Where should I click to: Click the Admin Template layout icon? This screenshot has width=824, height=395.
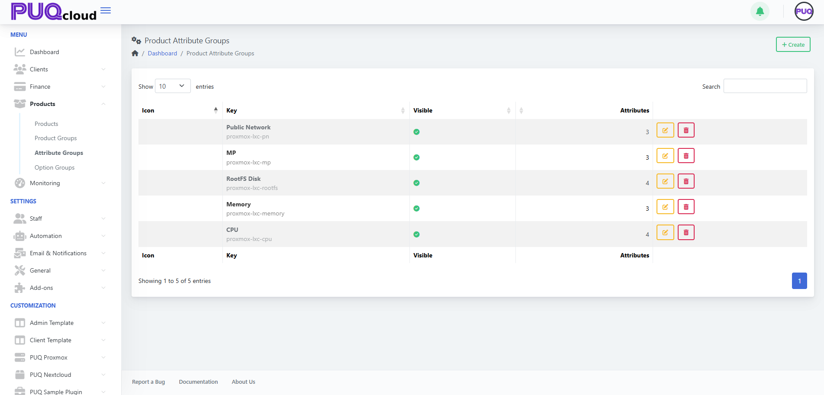(x=20, y=323)
